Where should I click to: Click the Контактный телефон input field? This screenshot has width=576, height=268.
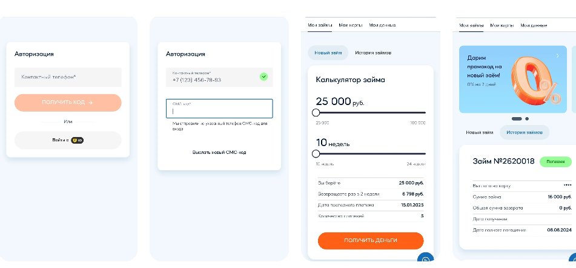pyautogui.click(x=68, y=77)
